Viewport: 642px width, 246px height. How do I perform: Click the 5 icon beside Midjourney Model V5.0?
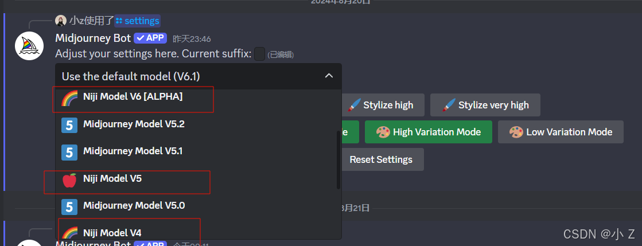click(69, 206)
